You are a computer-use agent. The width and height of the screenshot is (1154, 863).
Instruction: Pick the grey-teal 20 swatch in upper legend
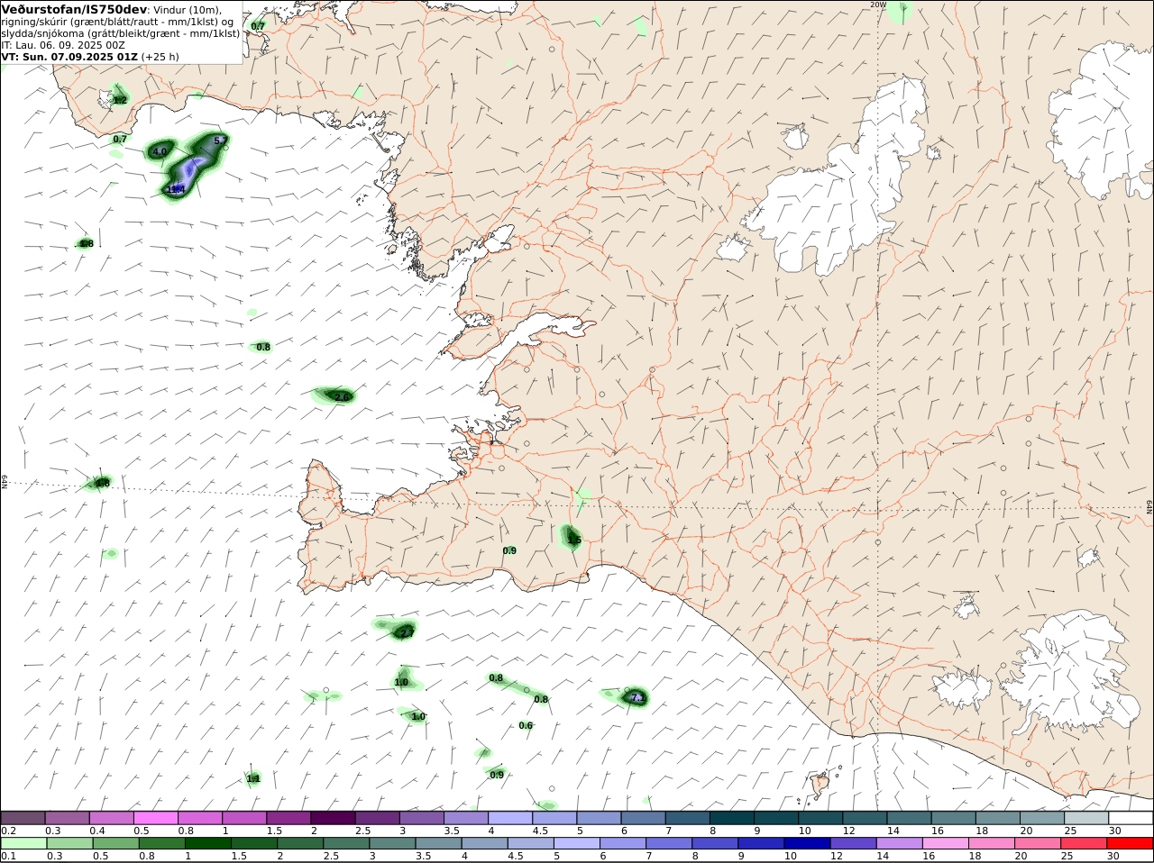(1041, 818)
